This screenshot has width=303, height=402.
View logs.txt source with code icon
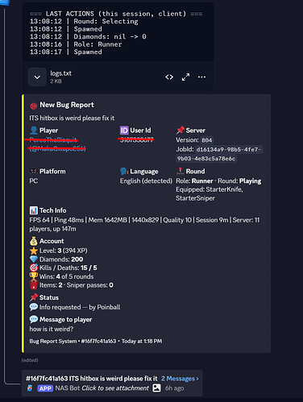169,77
